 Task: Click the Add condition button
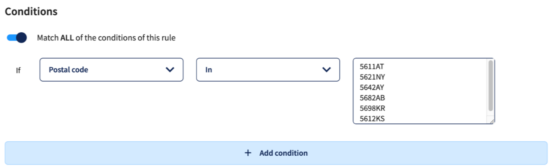[276, 153]
